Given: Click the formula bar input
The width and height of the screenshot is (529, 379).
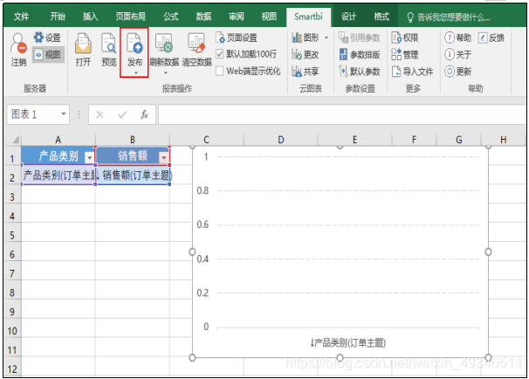Looking at the screenshot, I should pyautogui.click(x=341, y=114).
